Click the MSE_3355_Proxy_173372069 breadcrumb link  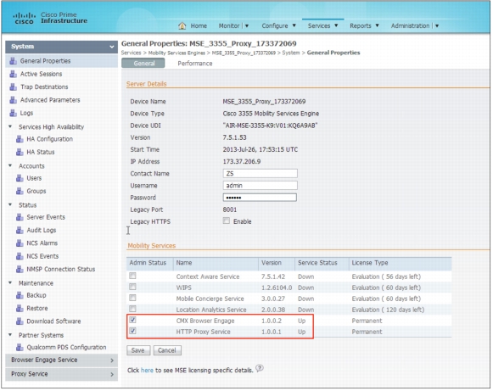coord(244,53)
